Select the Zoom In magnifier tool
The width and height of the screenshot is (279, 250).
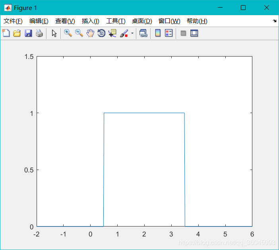click(x=68, y=33)
